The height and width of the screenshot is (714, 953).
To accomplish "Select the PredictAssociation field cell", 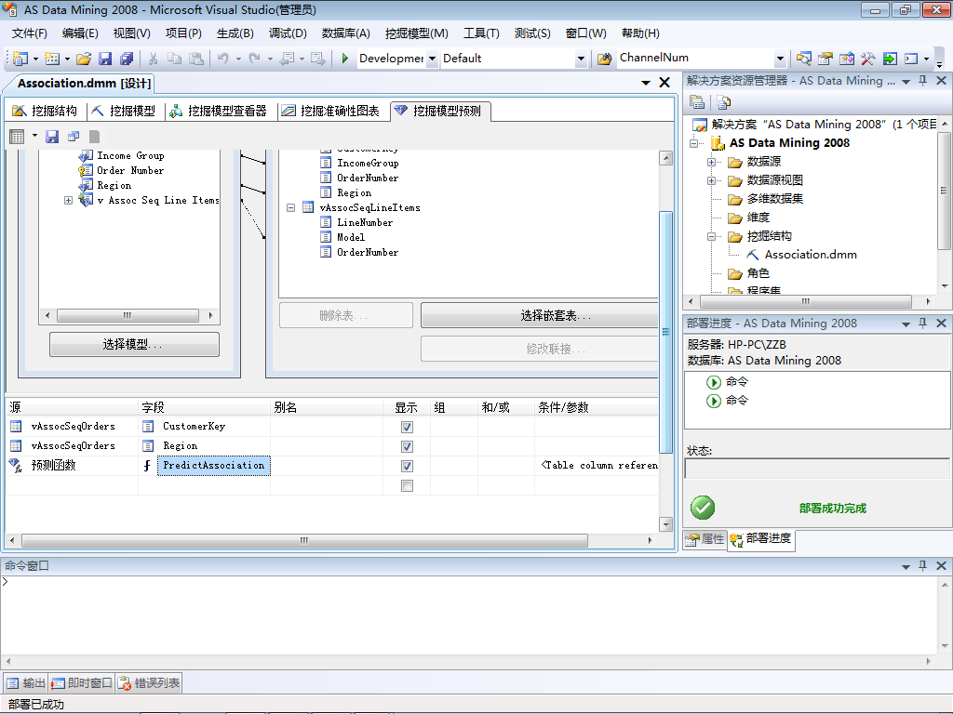I will pos(214,466).
